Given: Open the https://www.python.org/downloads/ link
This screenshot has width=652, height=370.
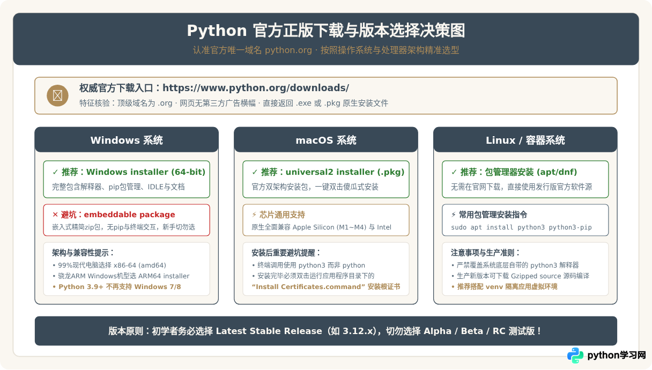Looking at the screenshot, I should click(256, 88).
